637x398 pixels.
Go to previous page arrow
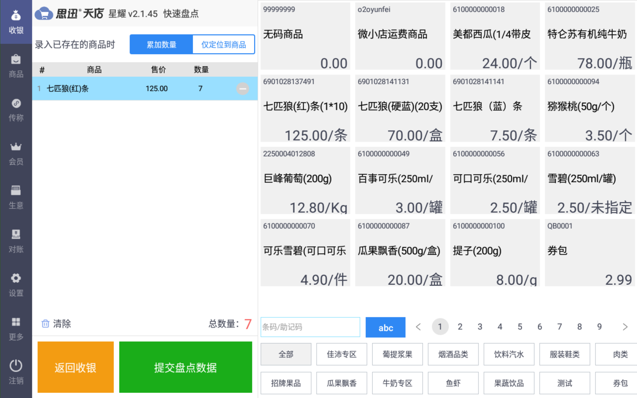[x=418, y=327]
